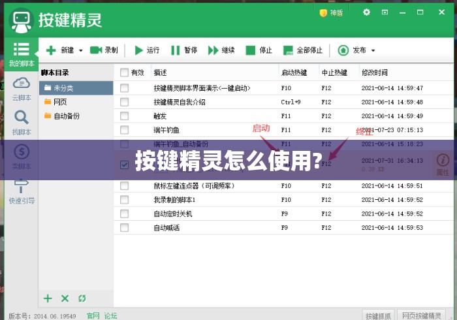Select the 触发 script description

click(x=160, y=116)
